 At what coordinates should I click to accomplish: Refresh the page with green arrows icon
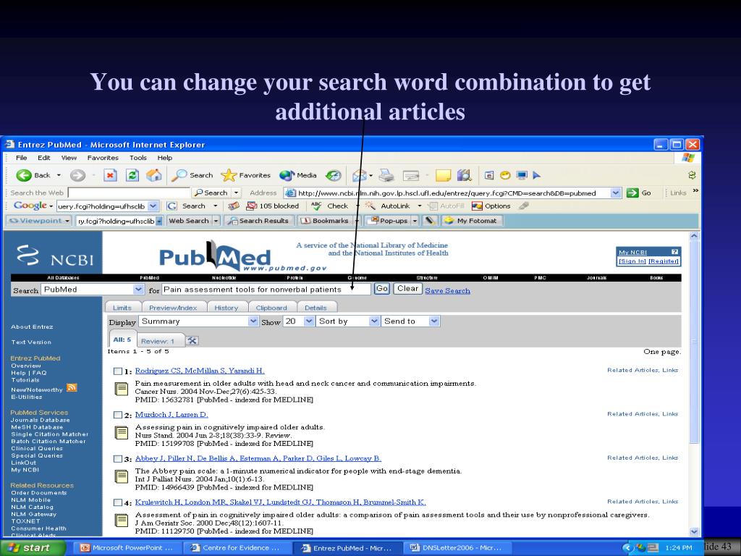tap(132, 175)
